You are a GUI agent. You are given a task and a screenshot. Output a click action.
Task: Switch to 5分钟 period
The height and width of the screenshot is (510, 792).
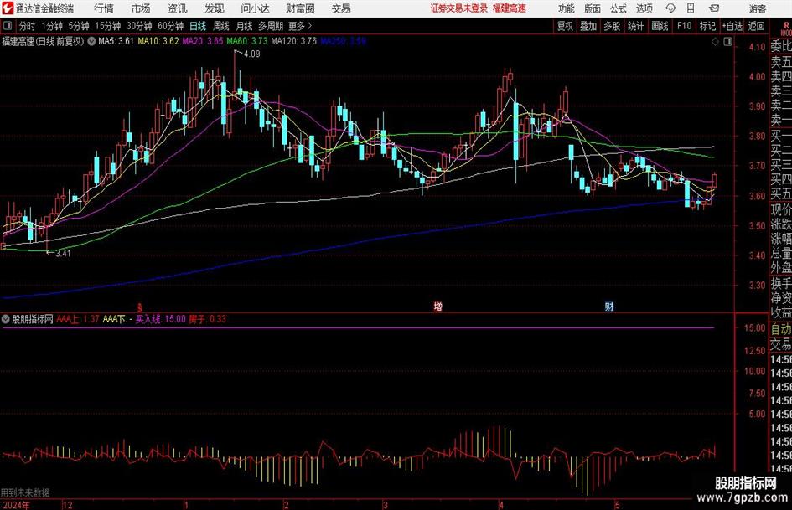pyautogui.click(x=79, y=26)
